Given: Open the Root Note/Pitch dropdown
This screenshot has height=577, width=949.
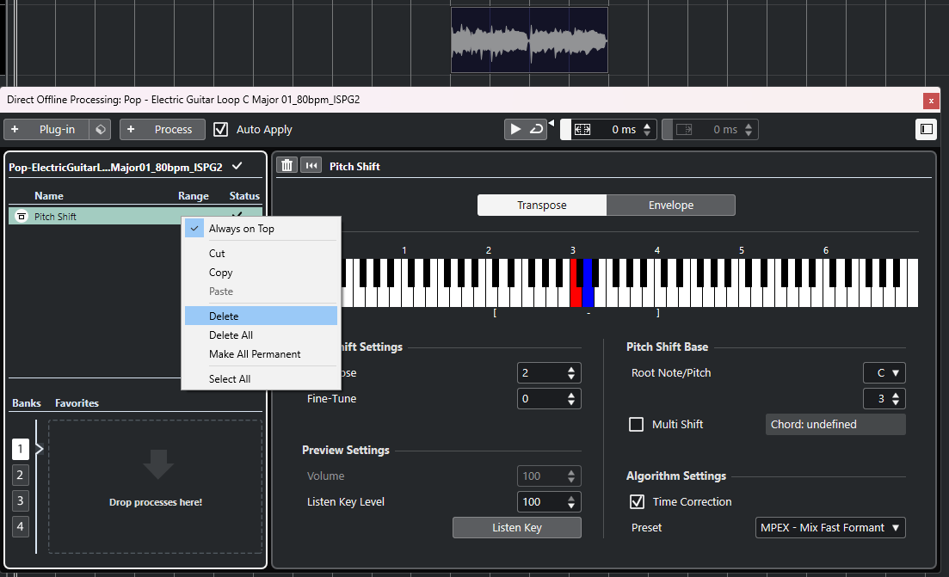Looking at the screenshot, I should pos(884,372).
